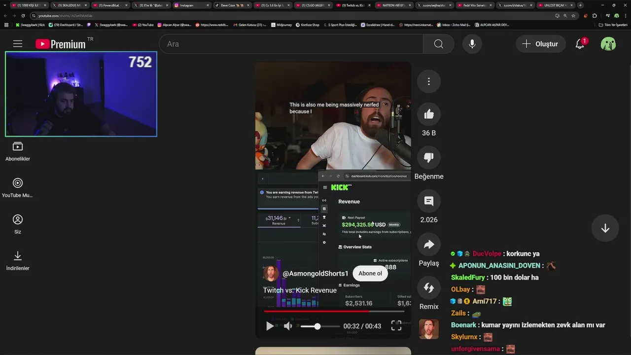631x355 pixels.
Task: Open Tüm Yer İşaretleri bookmarks folder
Action: (x=613, y=25)
